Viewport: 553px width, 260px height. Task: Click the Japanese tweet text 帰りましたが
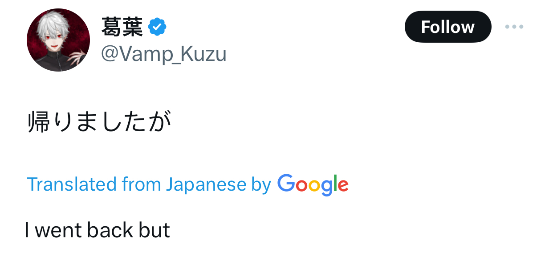point(100,122)
